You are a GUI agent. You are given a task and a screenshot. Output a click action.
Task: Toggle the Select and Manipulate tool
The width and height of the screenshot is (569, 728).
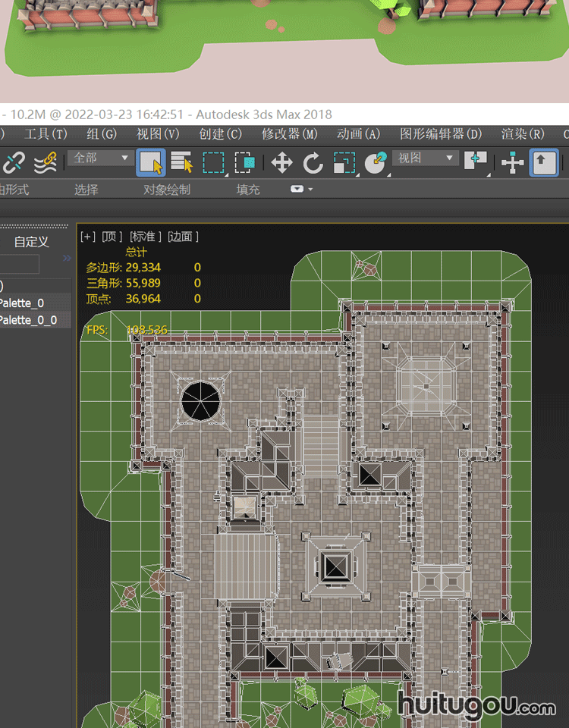513,162
